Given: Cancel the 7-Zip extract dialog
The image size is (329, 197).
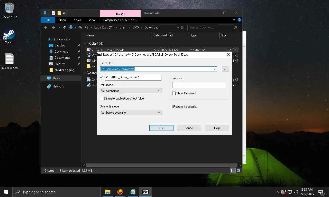Looking at the screenshot, I should point(189,128).
